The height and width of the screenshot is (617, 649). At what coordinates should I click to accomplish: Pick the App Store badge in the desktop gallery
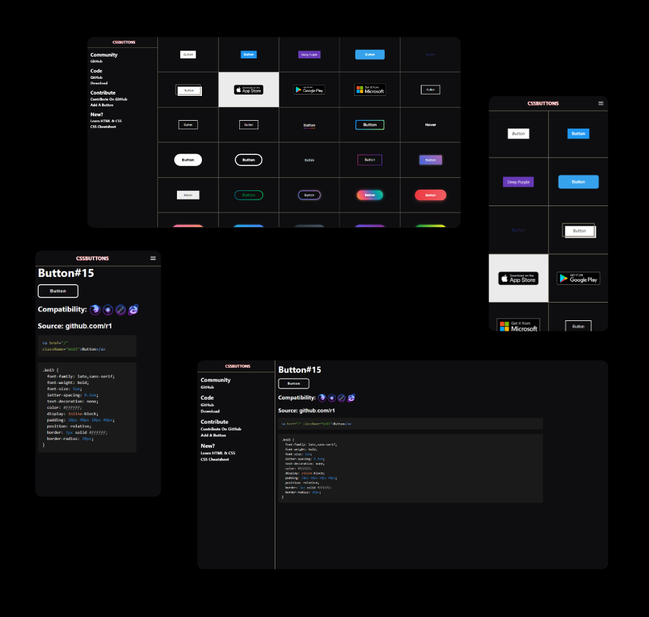click(x=248, y=89)
